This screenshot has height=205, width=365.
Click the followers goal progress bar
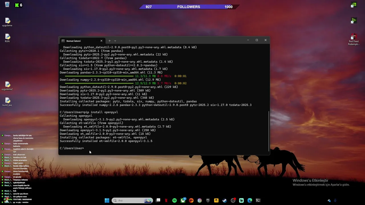(x=189, y=7)
